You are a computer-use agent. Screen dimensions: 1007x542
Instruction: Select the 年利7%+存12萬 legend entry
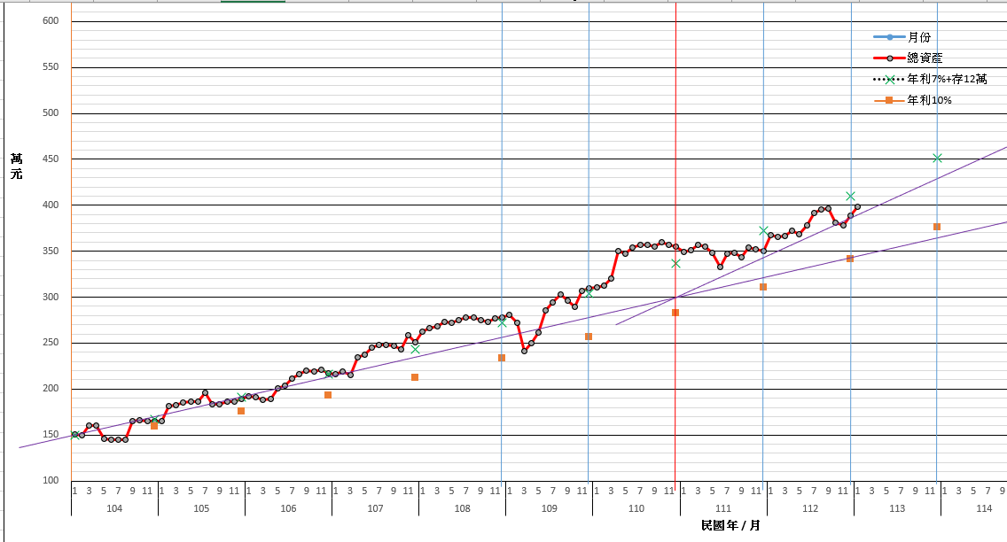pos(947,79)
